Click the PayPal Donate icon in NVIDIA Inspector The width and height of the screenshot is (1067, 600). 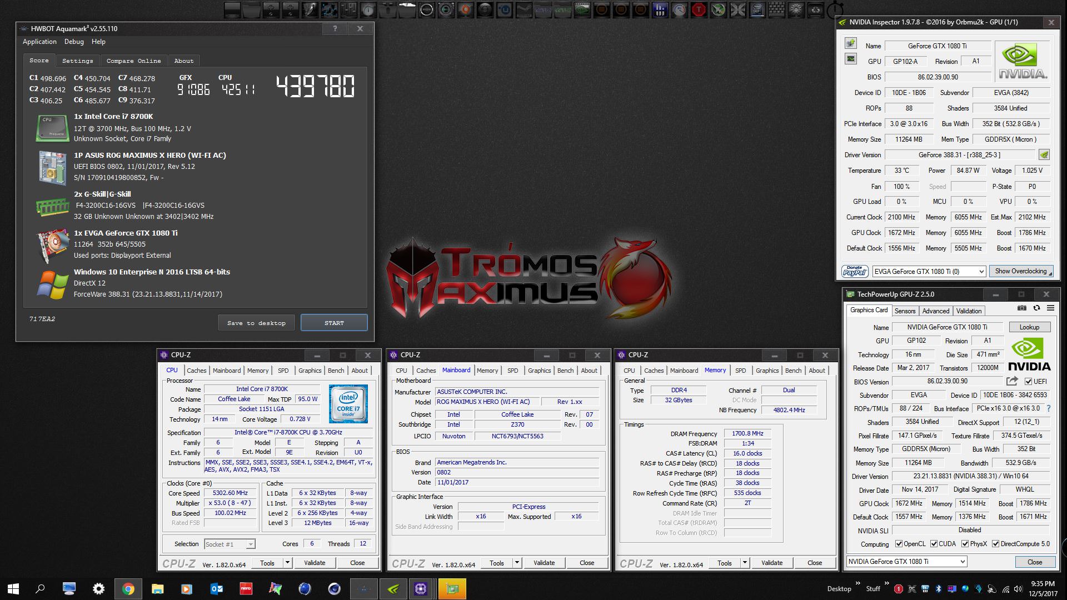pyautogui.click(x=855, y=271)
